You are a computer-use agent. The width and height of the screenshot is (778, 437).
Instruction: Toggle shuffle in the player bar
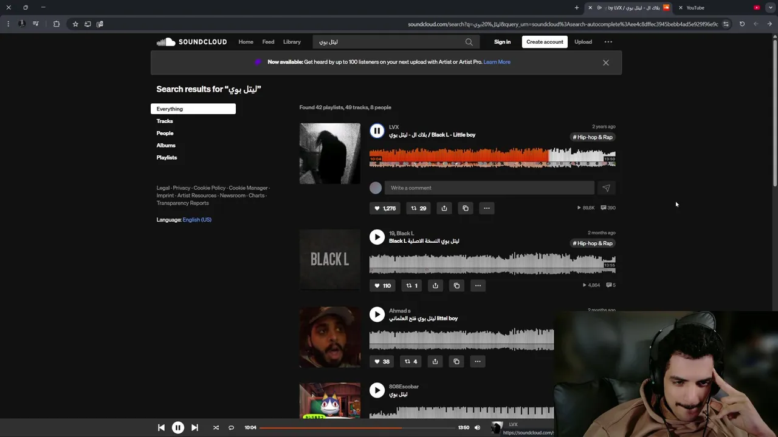tap(216, 428)
